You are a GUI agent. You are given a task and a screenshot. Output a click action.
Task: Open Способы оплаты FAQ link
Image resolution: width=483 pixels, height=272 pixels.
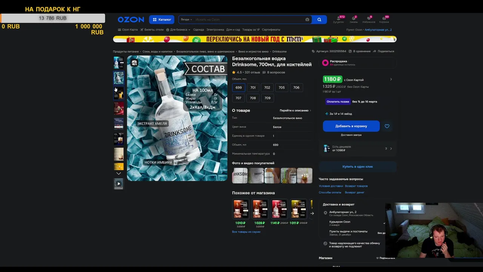(x=330, y=192)
